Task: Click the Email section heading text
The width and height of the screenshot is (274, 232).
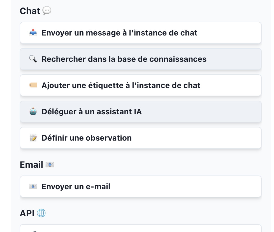Action: click(31, 165)
